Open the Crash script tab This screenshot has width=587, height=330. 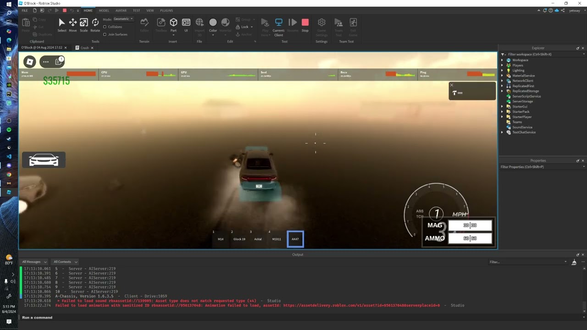click(x=84, y=48)
